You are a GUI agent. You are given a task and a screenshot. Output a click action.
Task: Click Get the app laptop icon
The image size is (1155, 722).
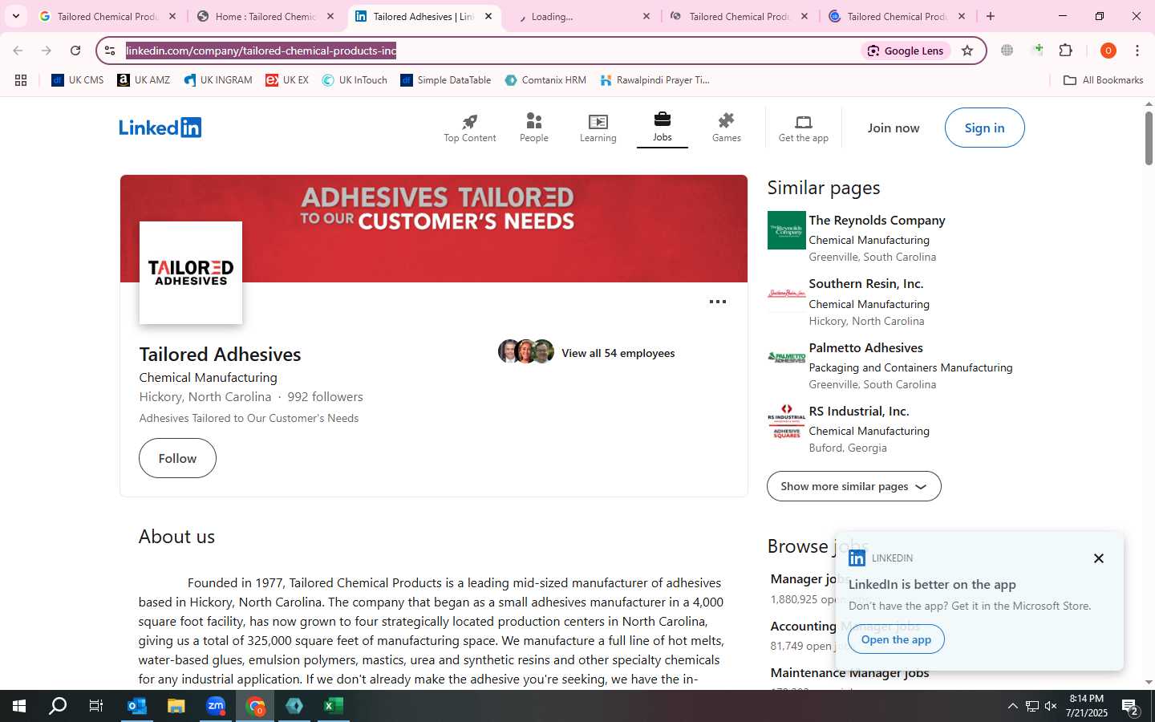tap(804, 122)
